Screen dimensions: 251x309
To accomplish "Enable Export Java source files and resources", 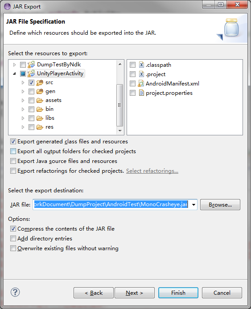I will click(x=13, y=161).
